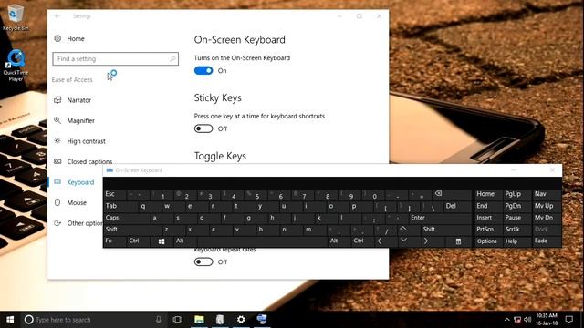This screenshot has width=584, height=328.
Task: Click the search magnifier in Find a setting
Action: 172,58
